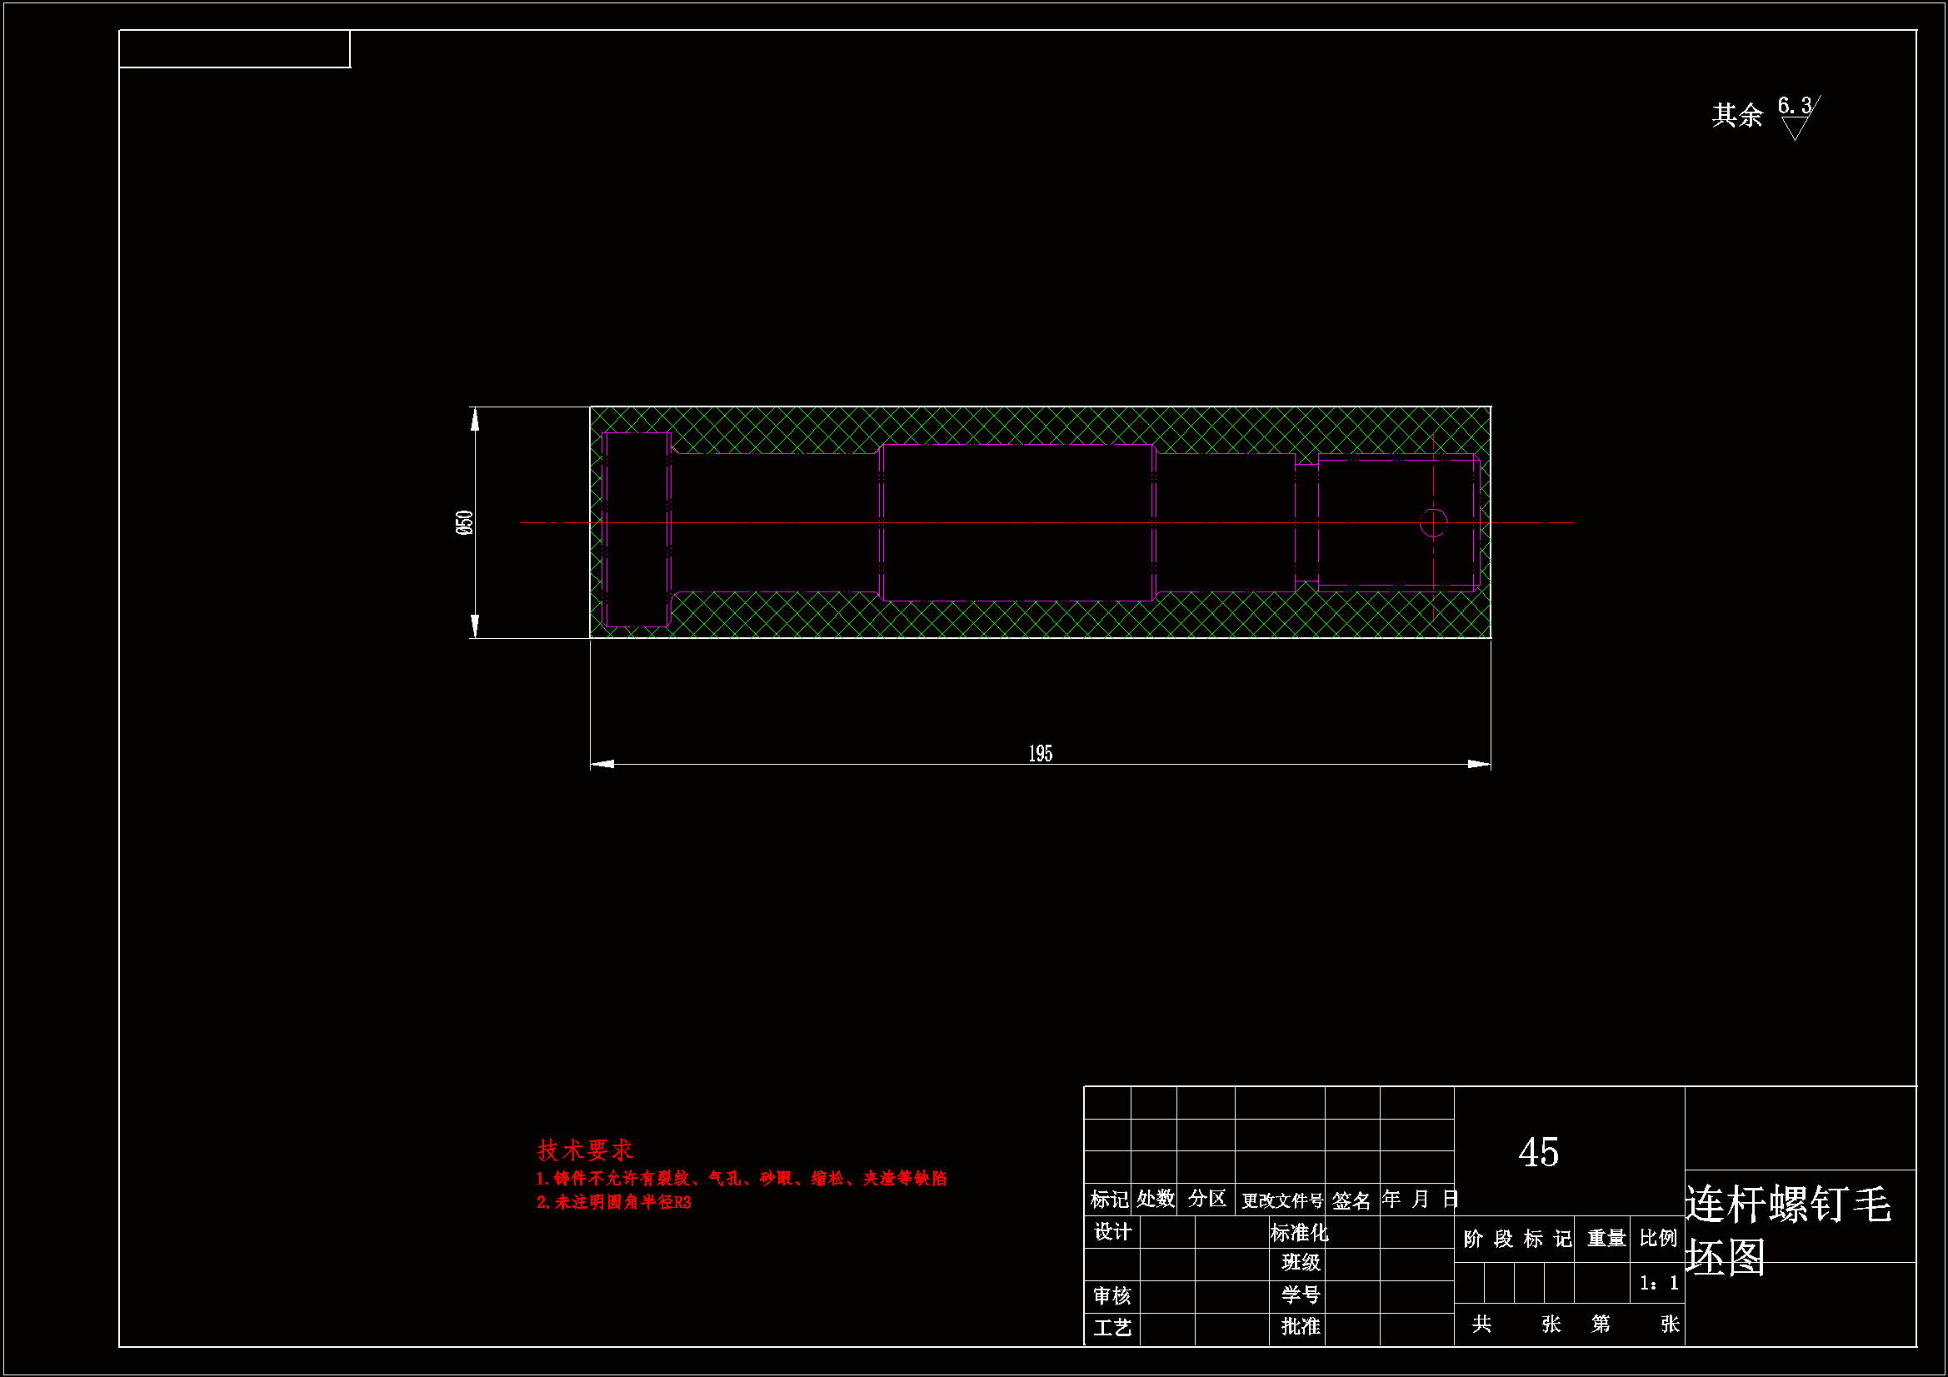1948x1377 pixels.
Task: Select the 批准 label cell
Action: 1300,1327
